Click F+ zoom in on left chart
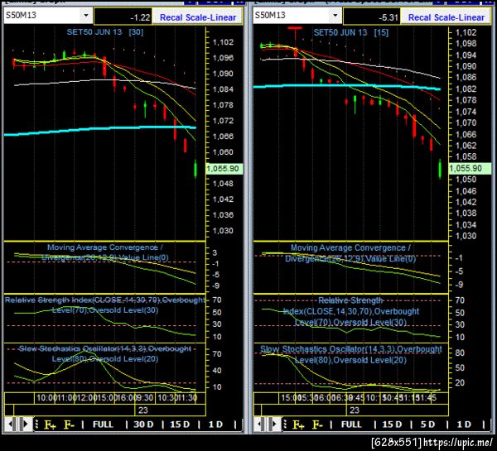Screen dimensions: 497x451 coord(50,425)
